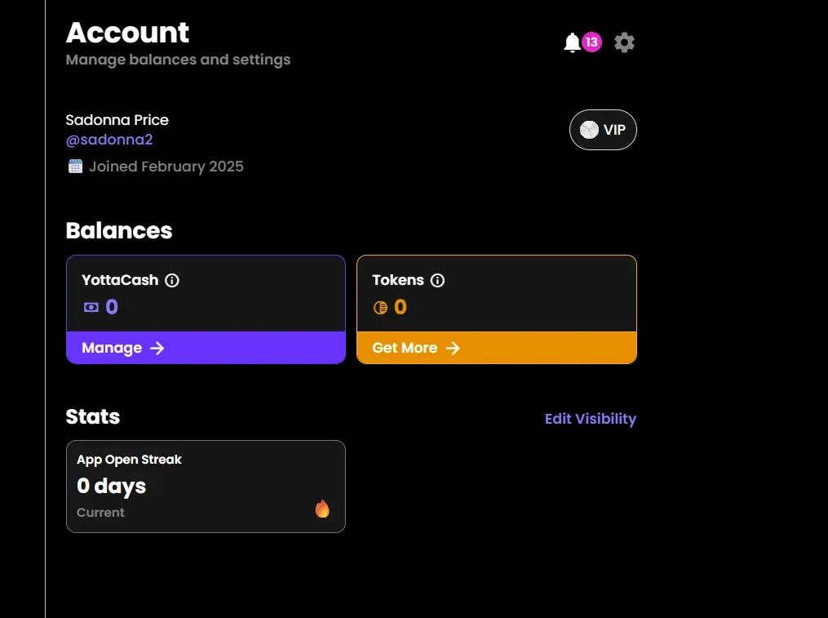Click the VIP badge icon
The height and width of the screenshot is (618, 828).
(589, 129)
